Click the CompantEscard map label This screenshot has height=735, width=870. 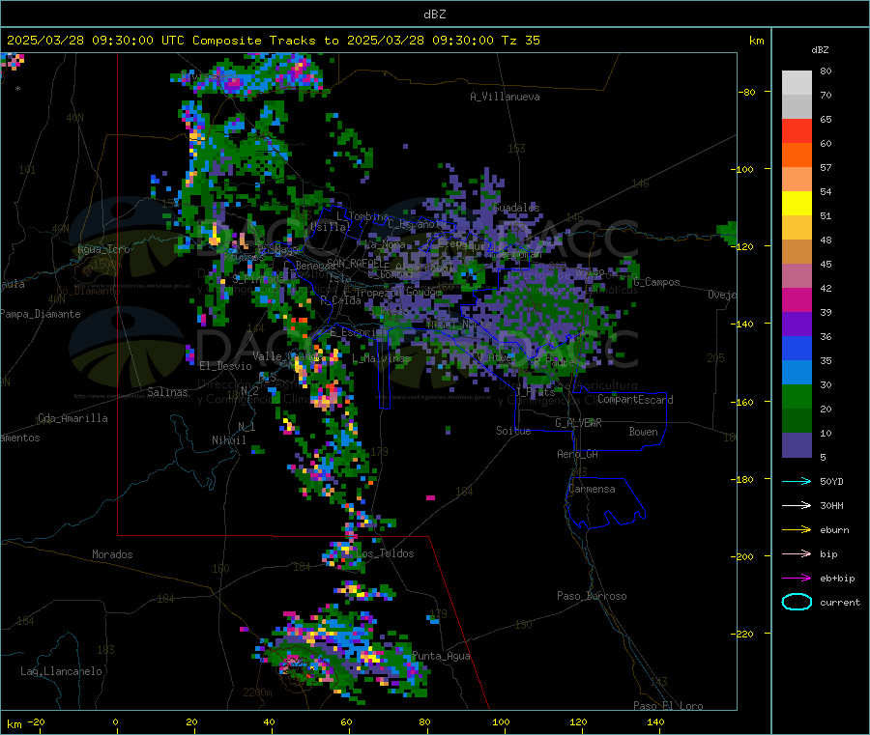(x=635, y=399)
